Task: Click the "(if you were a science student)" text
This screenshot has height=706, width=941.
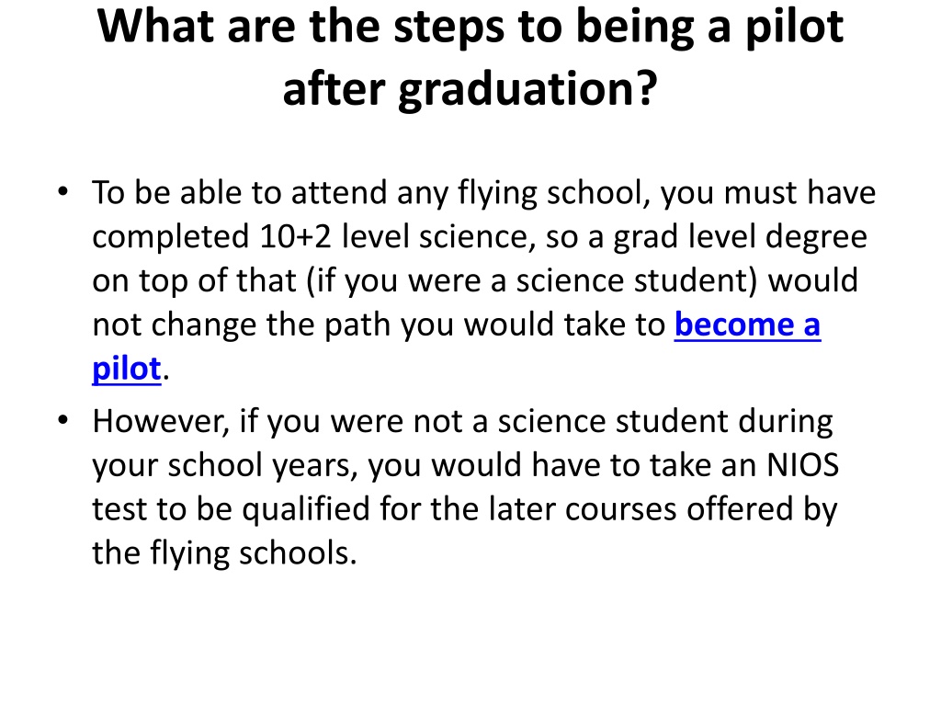Action: click(532, 281)
